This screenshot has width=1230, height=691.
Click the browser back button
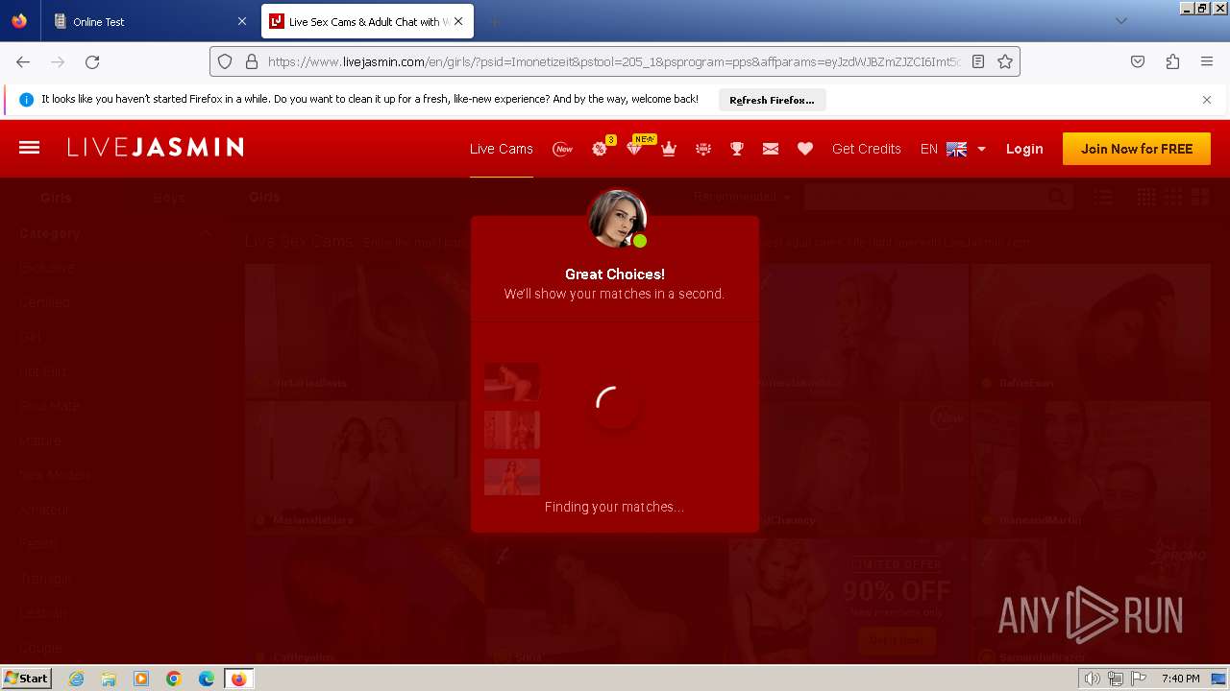click(23, 61)
